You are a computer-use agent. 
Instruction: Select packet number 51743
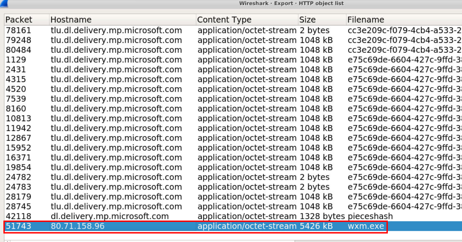18,226
